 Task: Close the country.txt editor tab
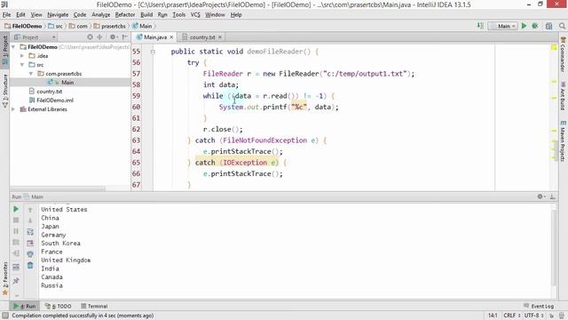tap(220, 37)
